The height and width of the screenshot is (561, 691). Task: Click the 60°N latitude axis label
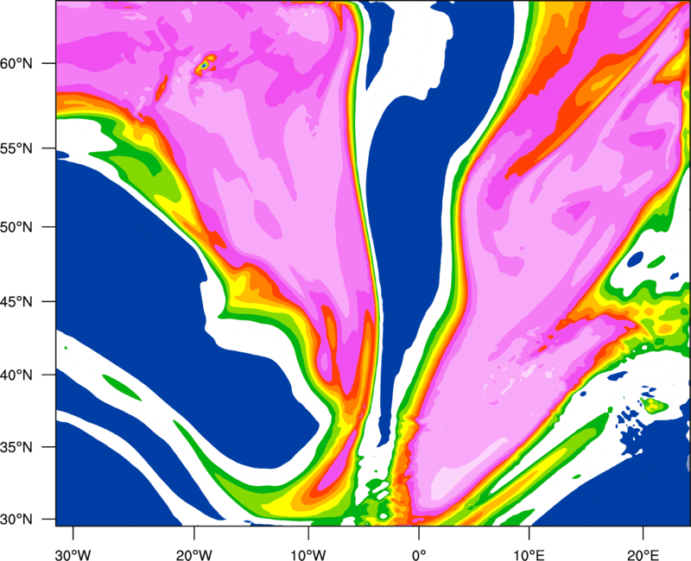16,63
